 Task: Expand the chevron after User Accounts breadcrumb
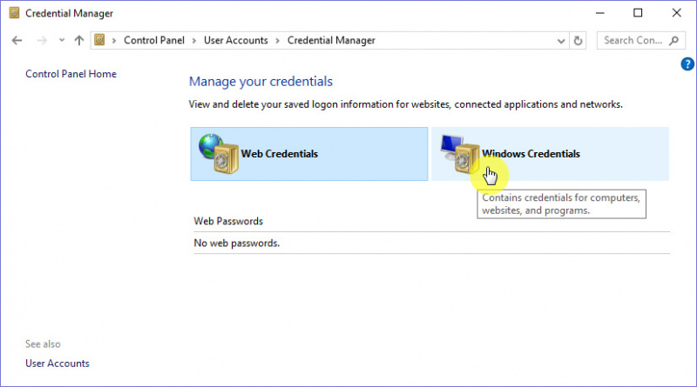tap(278, 41)
